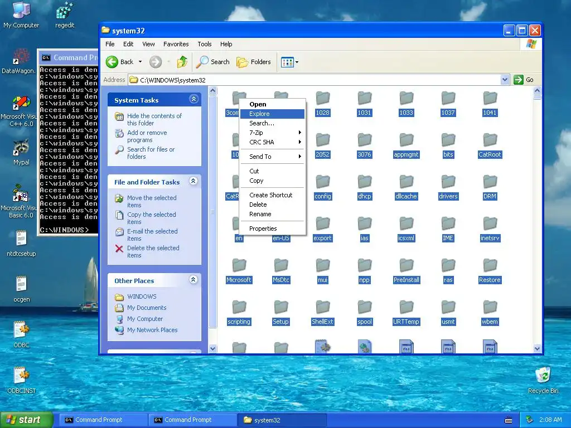
Task: Expand the Address bar dropdown
Action: 505,80
